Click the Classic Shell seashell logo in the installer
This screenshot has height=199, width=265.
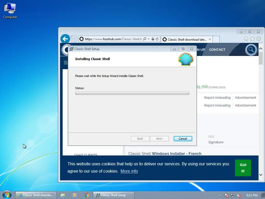click(x=186, y=59)
